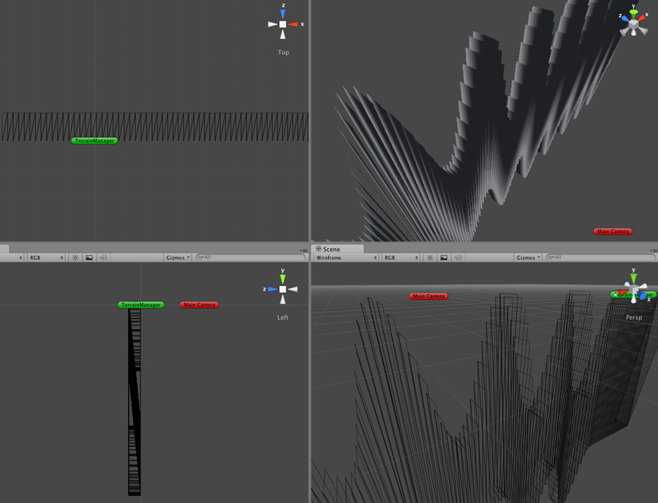This screenshot has width=658, height=503.
Task: Open the Scene panel options menu at top right
Action: coord(653,249)
